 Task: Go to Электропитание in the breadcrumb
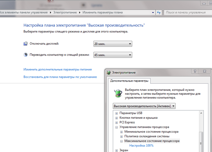(65, 12)
